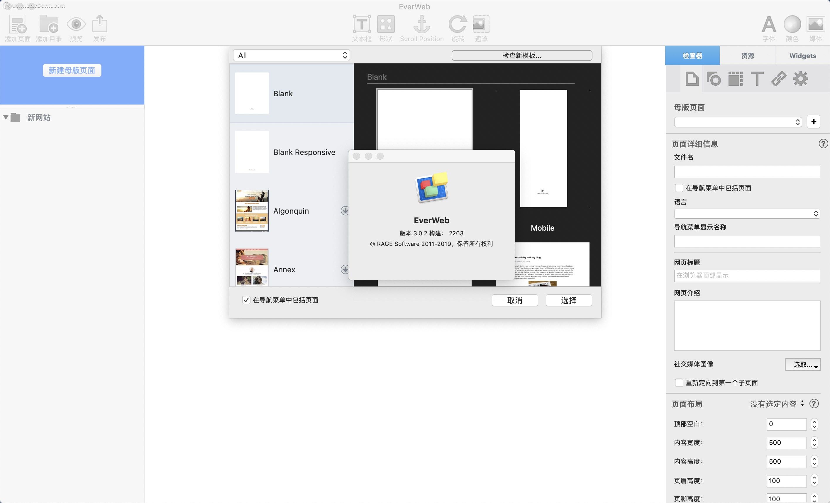Open the Media browser icon
Screen dimensions: 830x503
[x=816, y=24]
